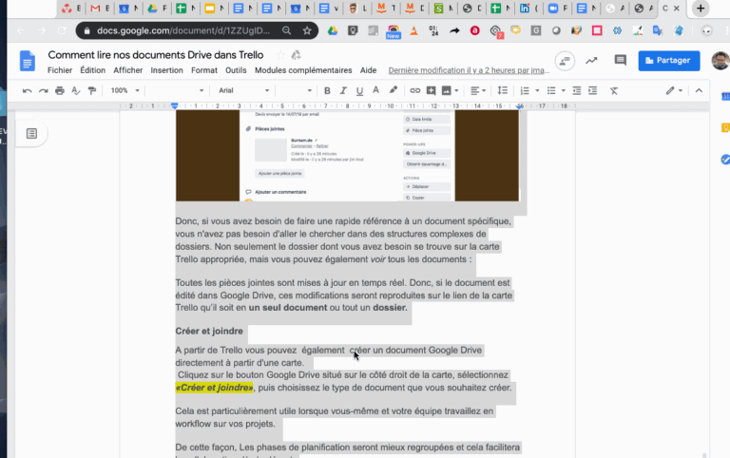Click the Chrome address bar URL

pyautogui.click(x=182, y=30)
